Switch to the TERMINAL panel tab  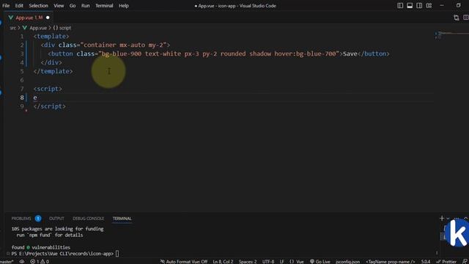(x=122, y=219)
